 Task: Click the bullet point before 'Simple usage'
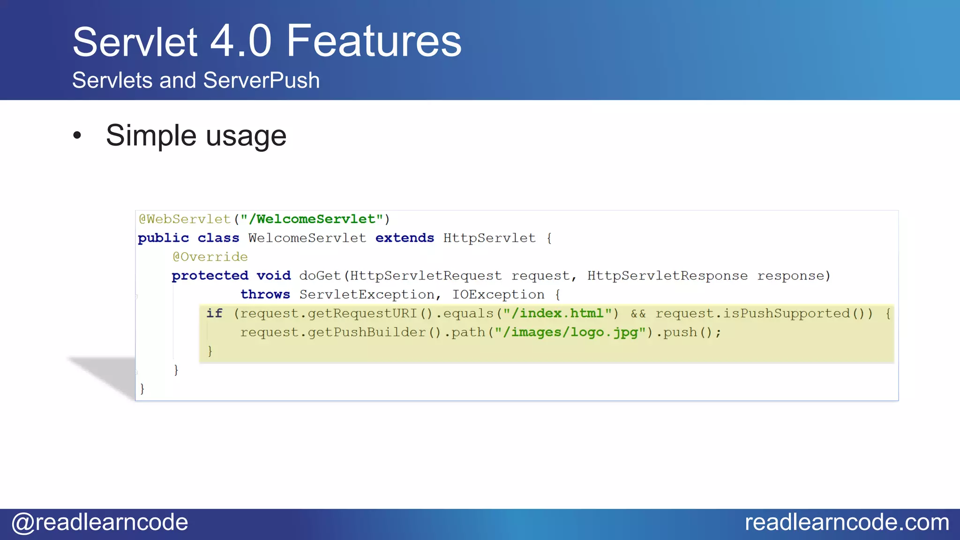click(77, 135)
